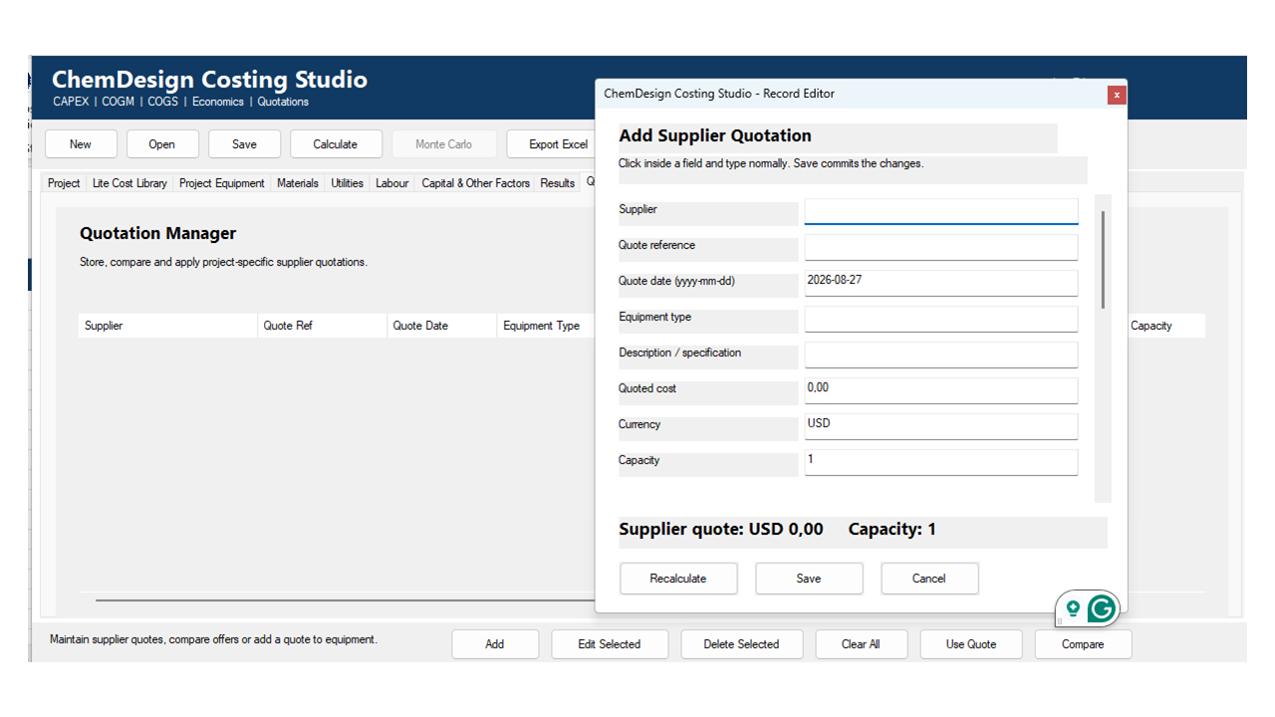1275x717 pixels.
Task: Save the supplier quotation in the dialog
Action: (x=809, y=579)
